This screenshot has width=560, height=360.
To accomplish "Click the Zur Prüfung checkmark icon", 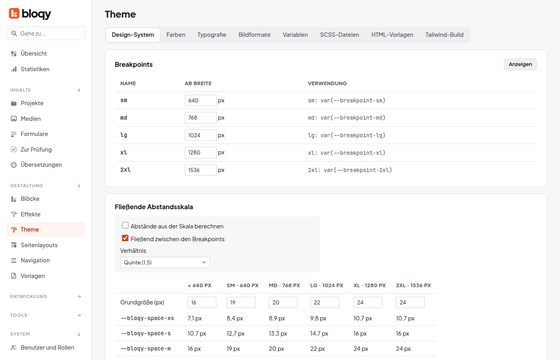I will (14, 150).
